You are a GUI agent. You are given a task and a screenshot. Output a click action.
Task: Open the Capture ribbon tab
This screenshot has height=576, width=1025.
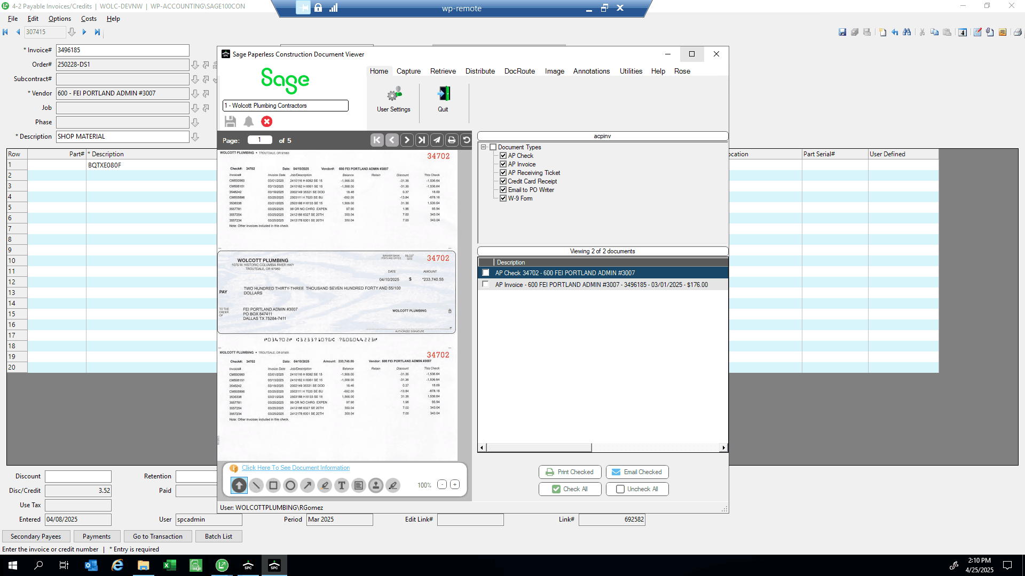pos(408,71)
